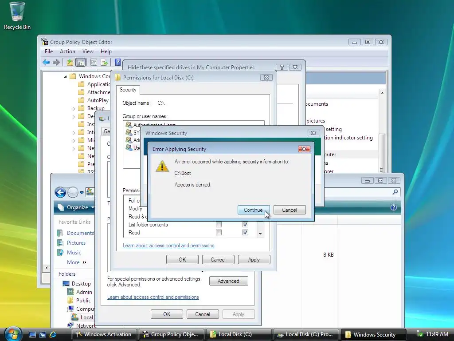Open Learn about access control link in Permissions

pos(168,246)
